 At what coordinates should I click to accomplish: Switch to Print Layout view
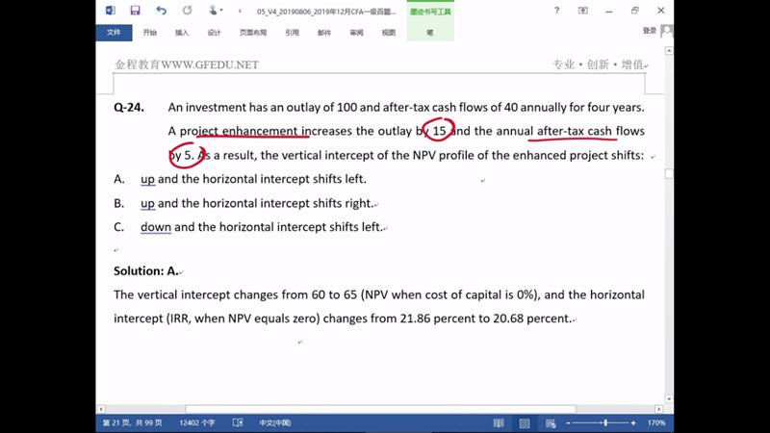(x=525, y=422)
